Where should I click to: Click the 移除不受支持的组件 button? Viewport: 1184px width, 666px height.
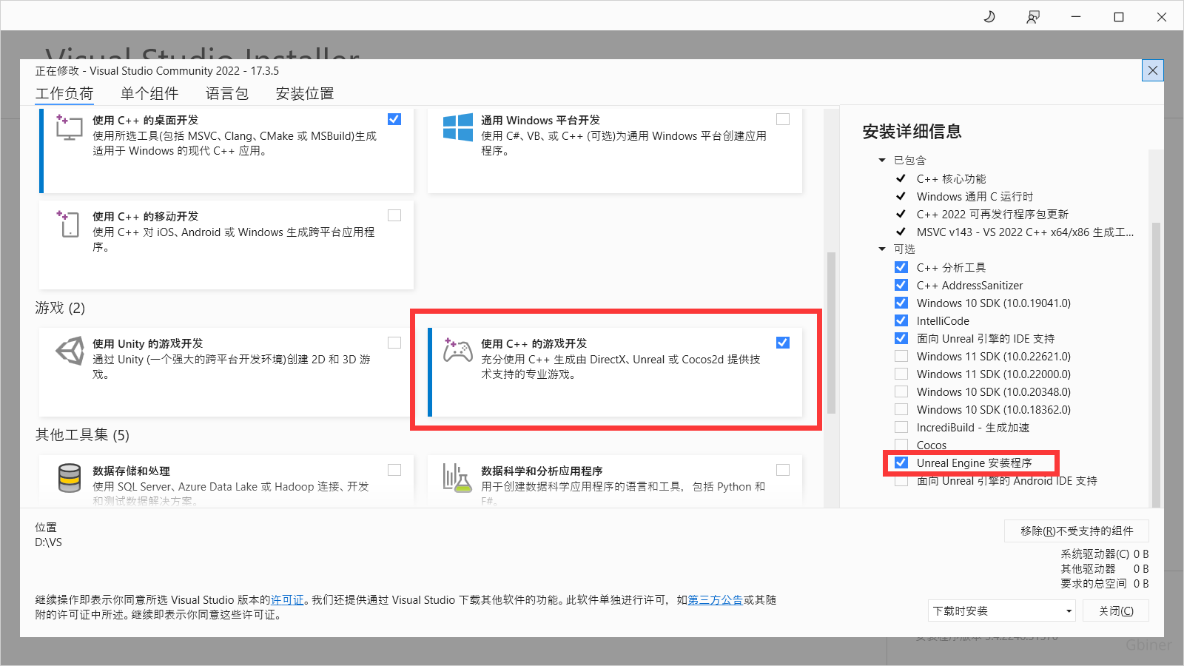(1076, 531)
